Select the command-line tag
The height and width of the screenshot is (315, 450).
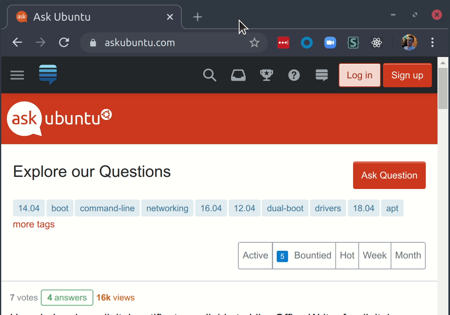point(107,208)
